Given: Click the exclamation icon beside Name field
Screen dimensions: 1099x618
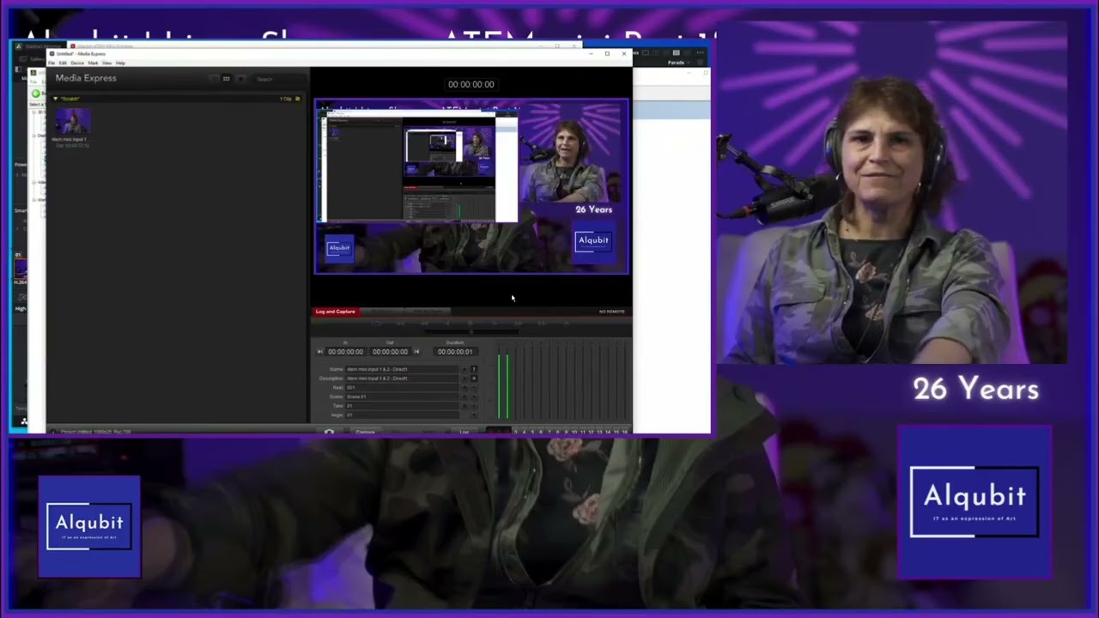Looking at the screenshot, I should [x=474, y=369].
